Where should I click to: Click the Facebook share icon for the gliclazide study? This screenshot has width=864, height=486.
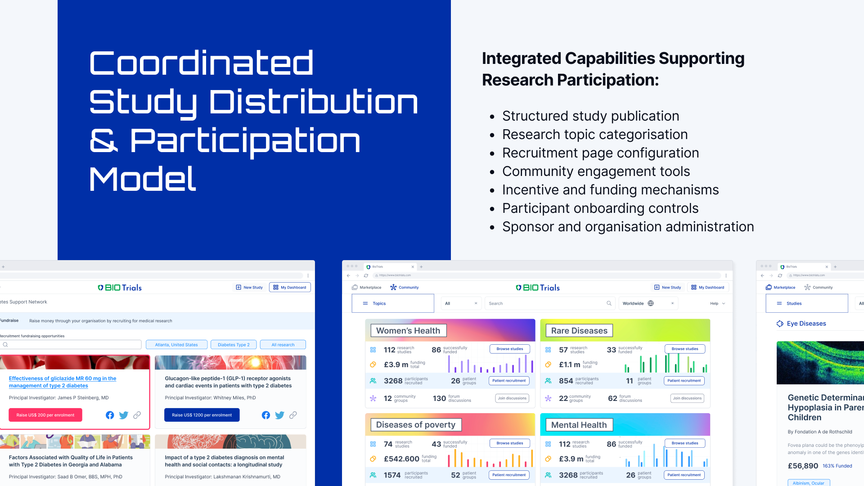110,415
